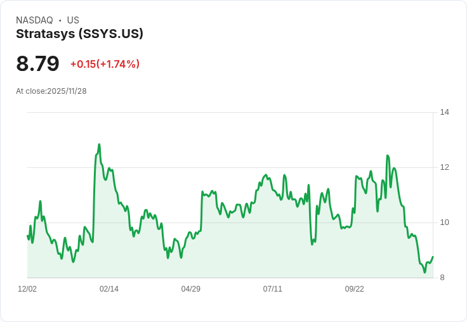The width and height of the screenshot is (467, 322).
Task: Click the highest February peak of the price line
Action: point(99,145)
